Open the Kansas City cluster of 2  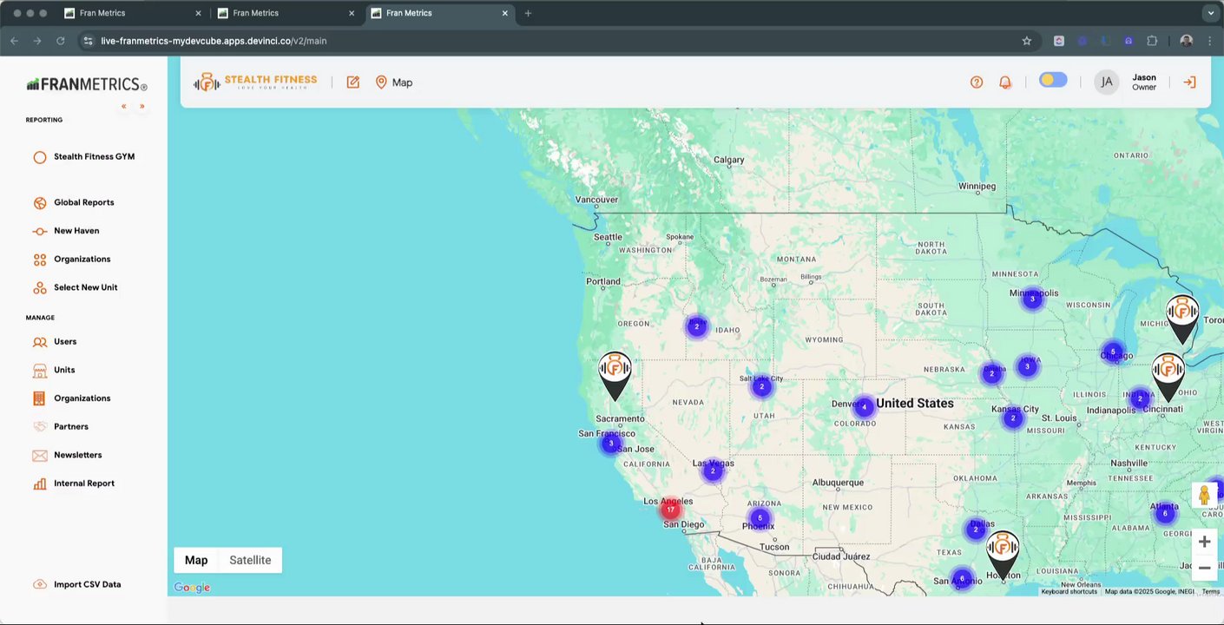pos(1012,418)
